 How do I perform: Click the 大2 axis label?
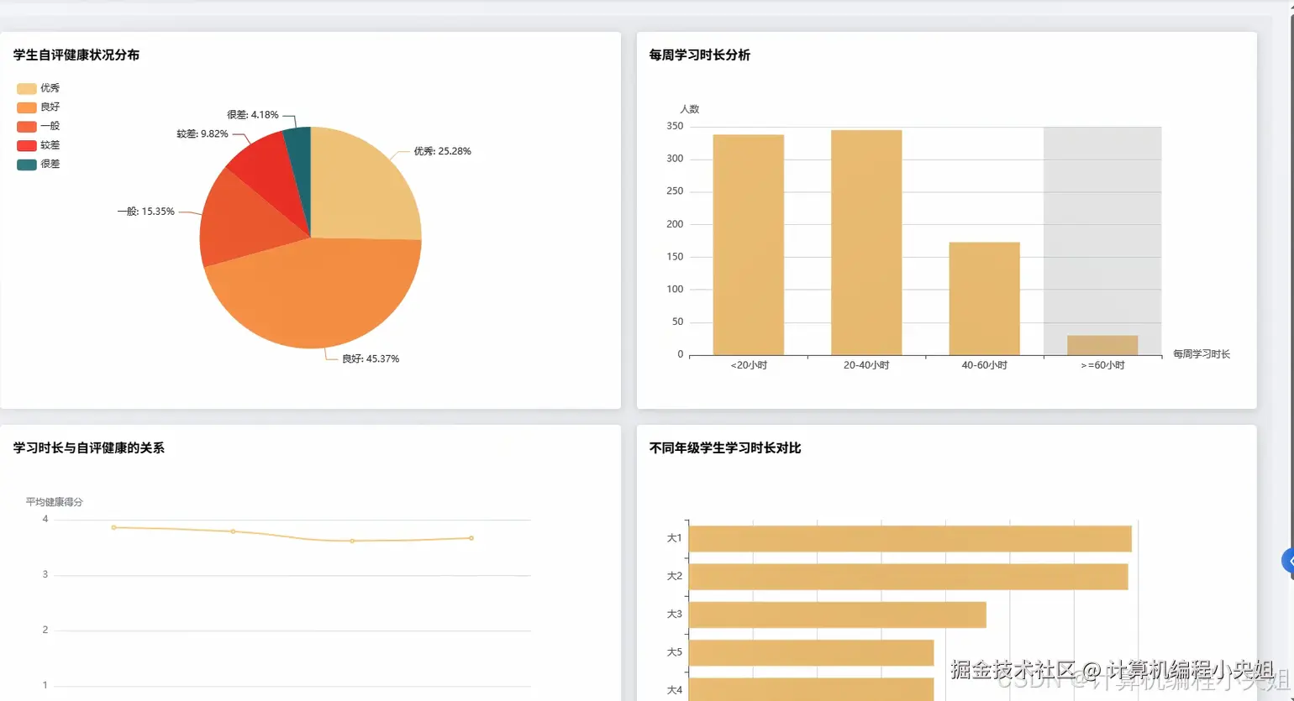click(674, 576)
